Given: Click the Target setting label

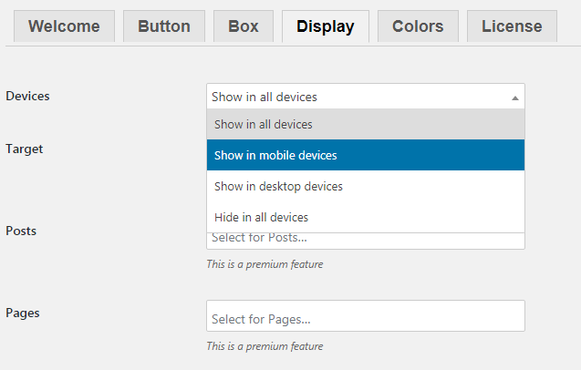Looking at the screenshot, I should pos(25,149).
